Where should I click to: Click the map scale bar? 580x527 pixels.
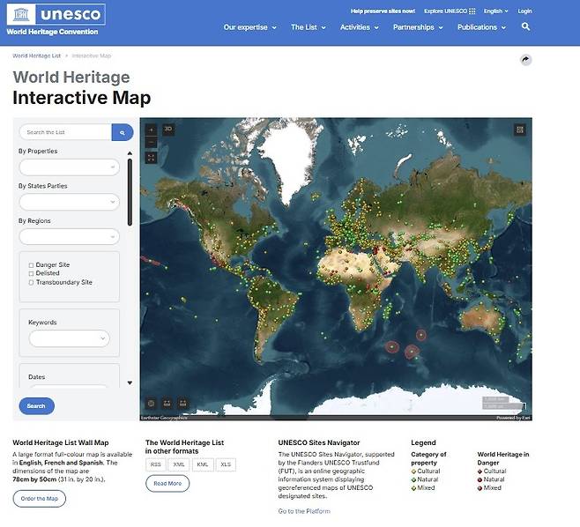coord(503,403)
